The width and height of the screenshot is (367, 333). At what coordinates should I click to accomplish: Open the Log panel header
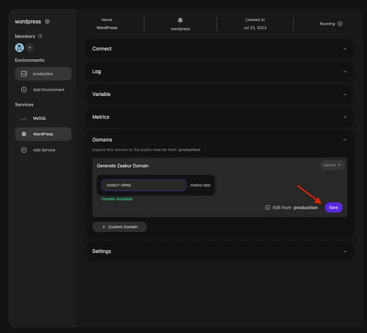(x=220, y=71)
